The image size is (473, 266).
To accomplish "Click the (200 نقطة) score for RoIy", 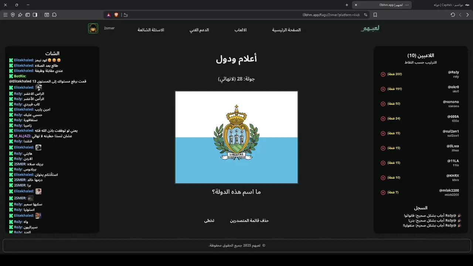I will point(395,74).
